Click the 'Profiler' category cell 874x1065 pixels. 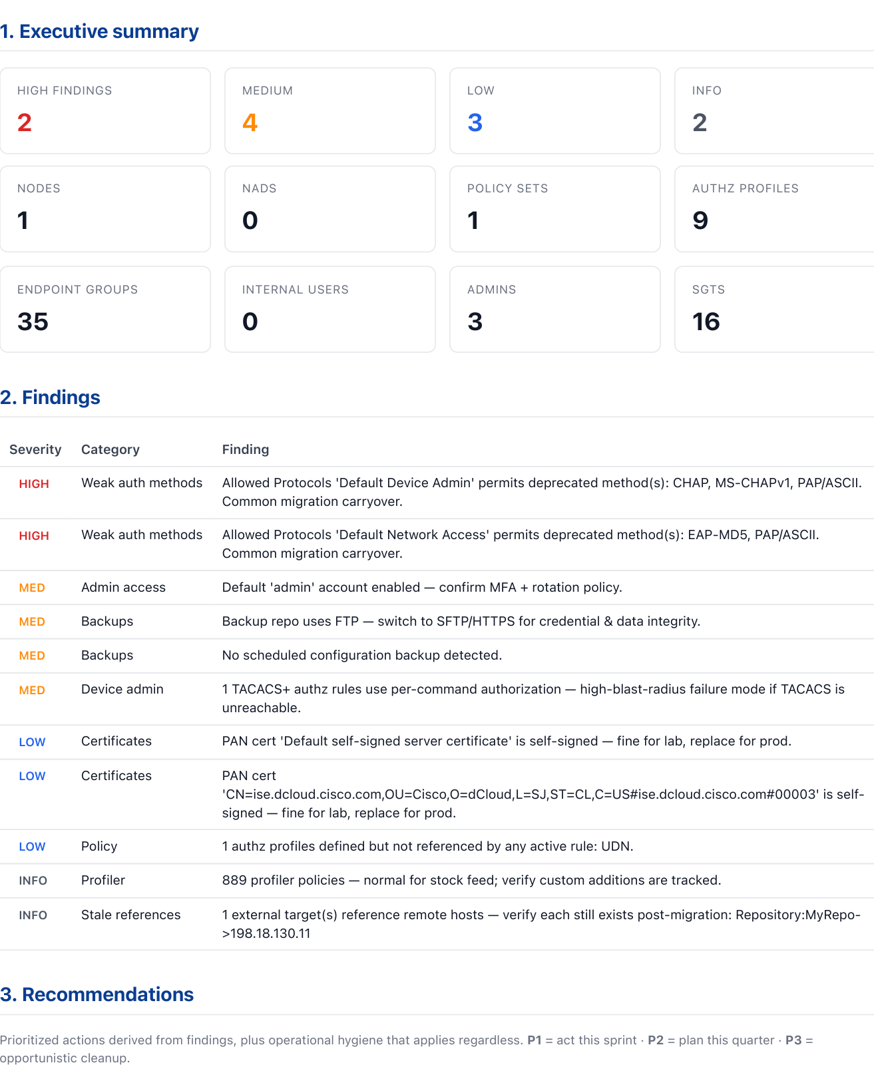[103, 880]
